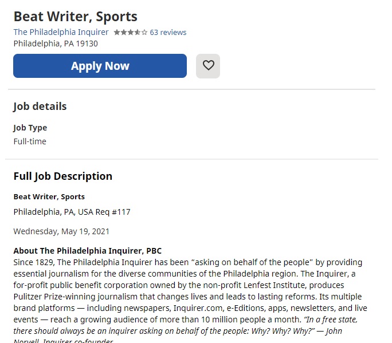Viewport: 392px width, 343px height.
Task: Click the Since 1829 opening sentence
Action: click(x=188, y=268)
